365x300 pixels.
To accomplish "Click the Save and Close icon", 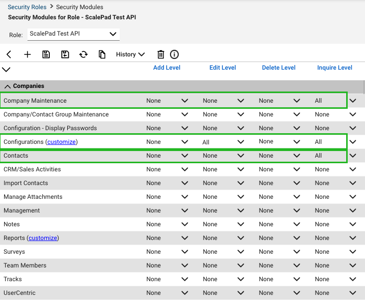I will click(x=65, y=54).
